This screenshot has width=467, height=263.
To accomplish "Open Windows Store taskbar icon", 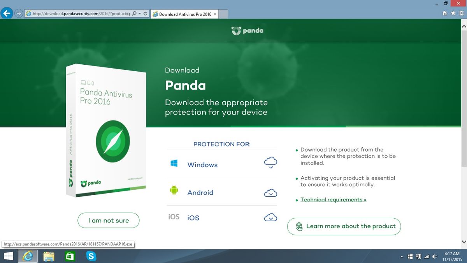I will (x=70, y=256).
